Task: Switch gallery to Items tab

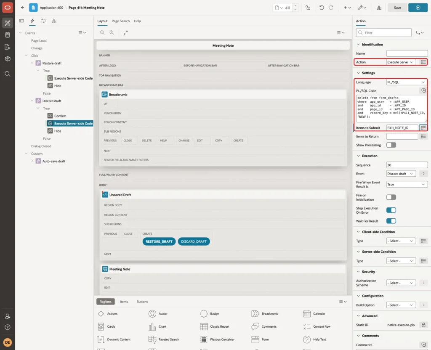Action: pos(124,302)
